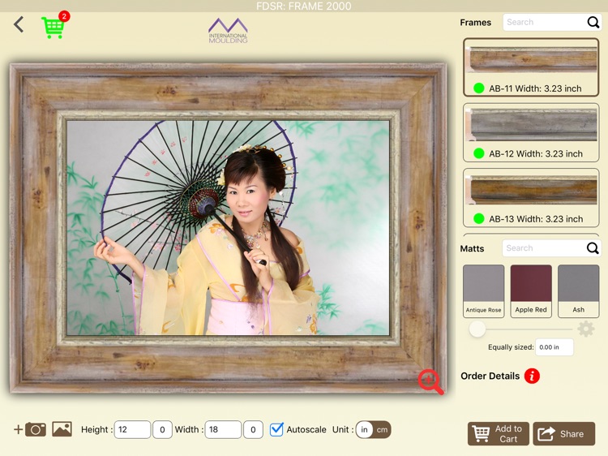Switch unit toggle to cm
The image size is (608, 456).
coord(382,429)
